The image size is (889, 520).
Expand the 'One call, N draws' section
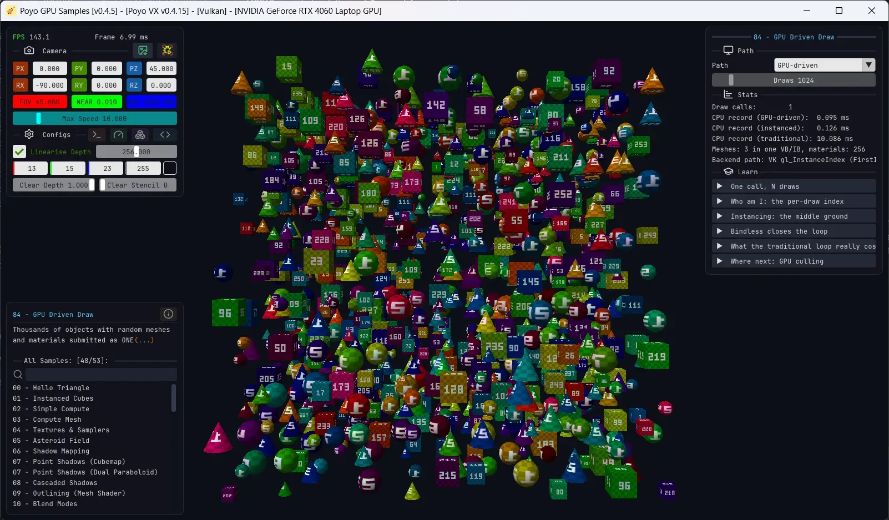pos(794,186)
